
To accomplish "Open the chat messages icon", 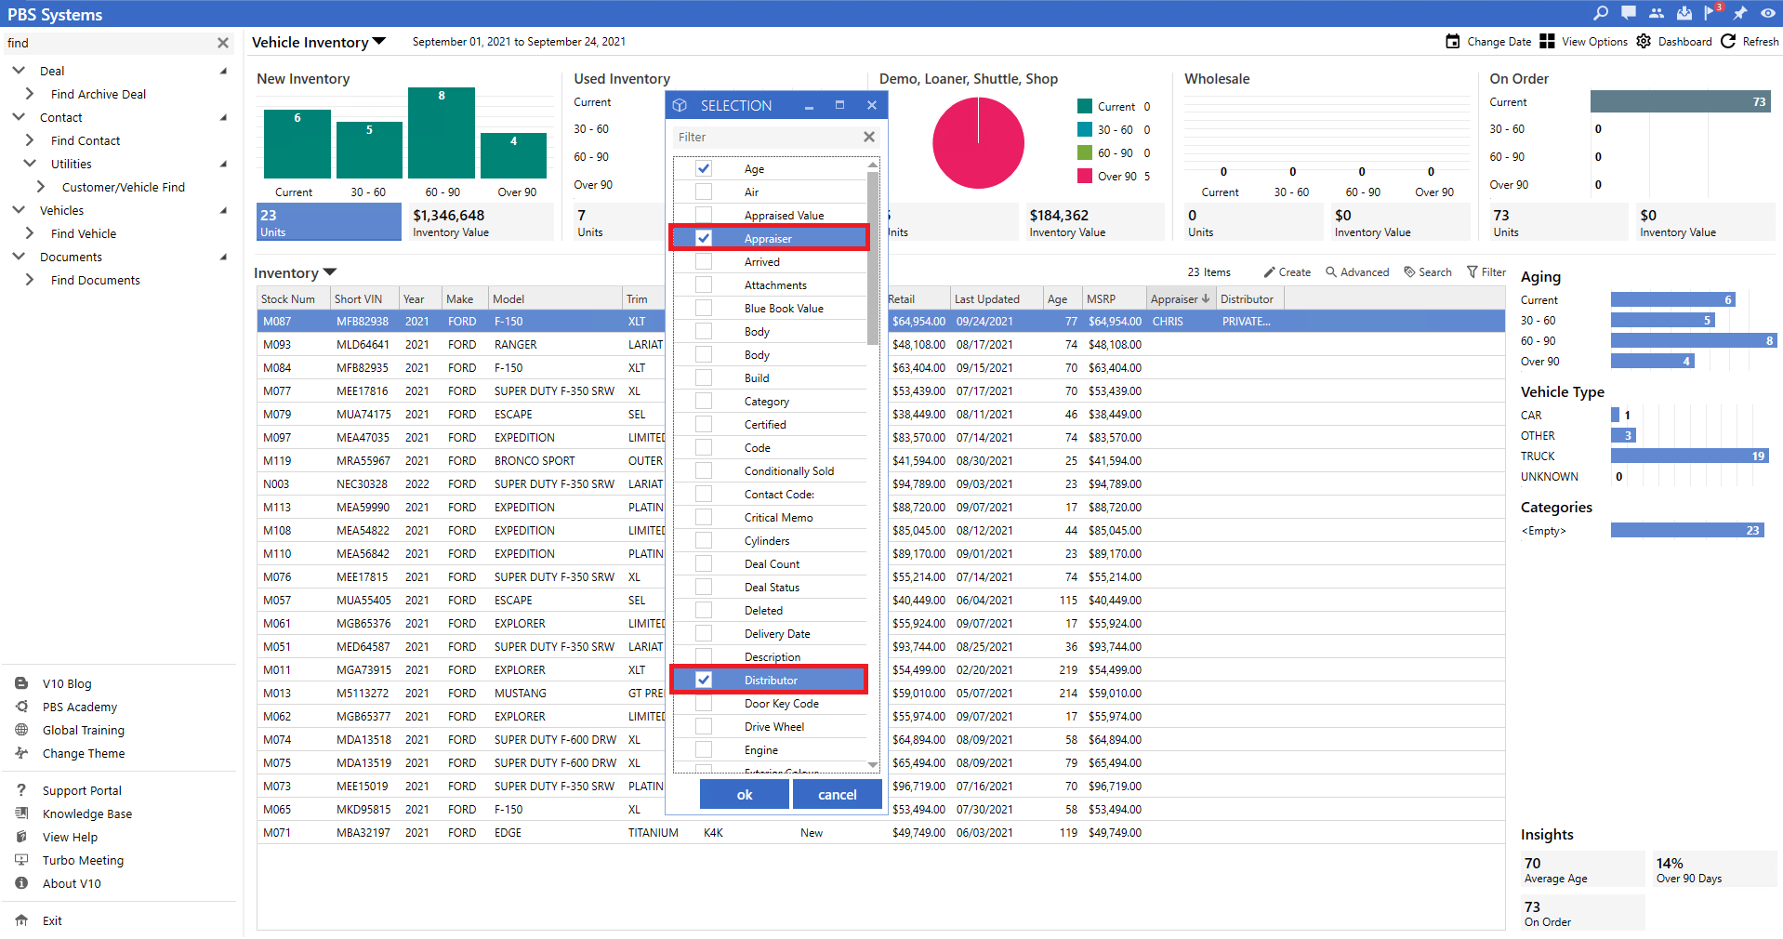I will (x=1629, y=13).
